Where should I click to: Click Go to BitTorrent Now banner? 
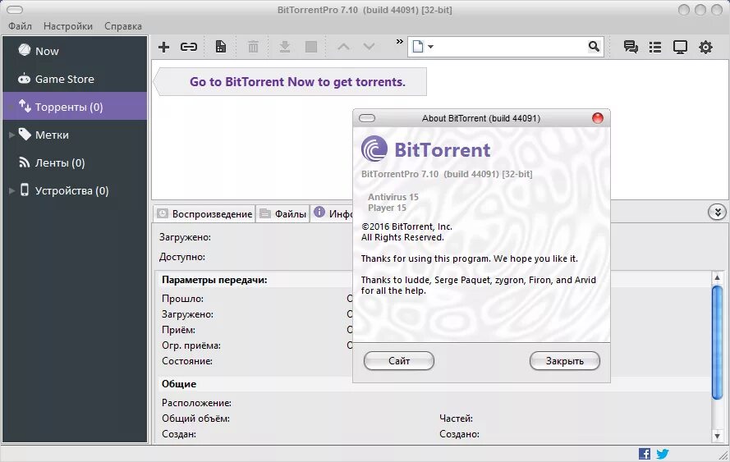(x=290, y=82)
